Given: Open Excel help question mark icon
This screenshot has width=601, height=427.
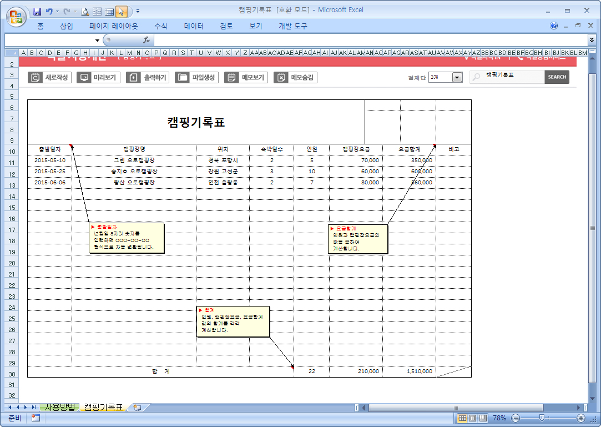Looking at the screenshot, I should point(553,26).
